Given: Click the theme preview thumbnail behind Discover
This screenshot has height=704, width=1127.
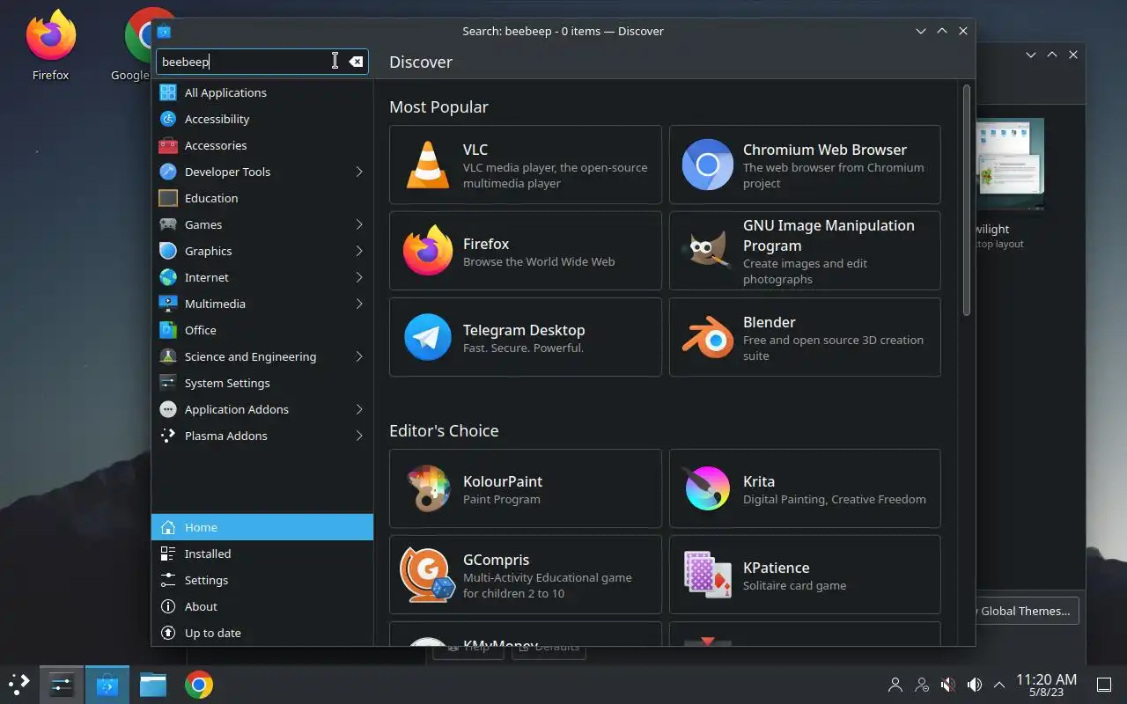Looking at the screenshot, I should [1009, 164].
